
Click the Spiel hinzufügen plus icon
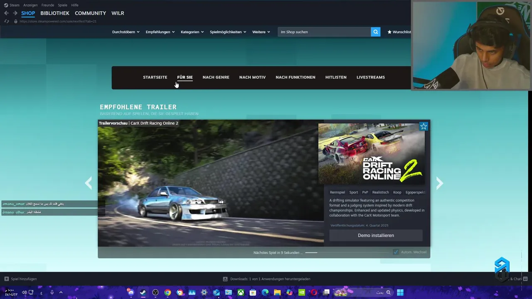(6, 279)
